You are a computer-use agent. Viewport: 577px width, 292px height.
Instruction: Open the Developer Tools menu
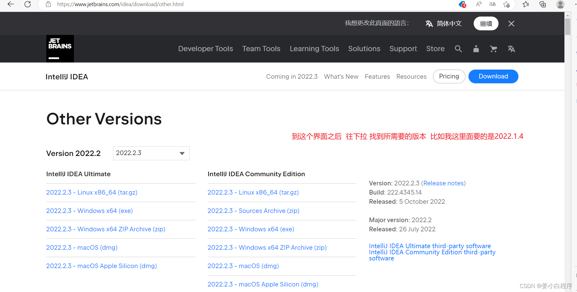(205, 49)
